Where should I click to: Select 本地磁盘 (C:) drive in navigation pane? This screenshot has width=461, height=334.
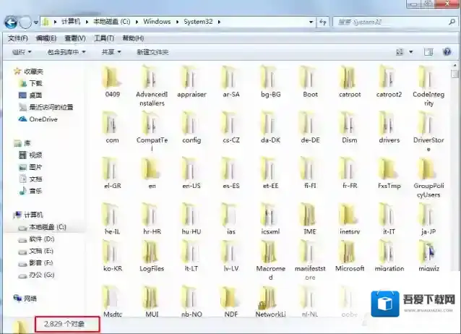click(48, 227)
